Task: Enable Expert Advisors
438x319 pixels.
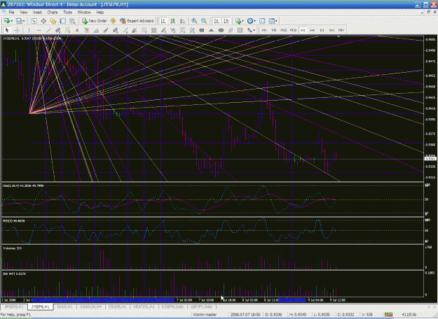Action: click(x=137, y=21)
